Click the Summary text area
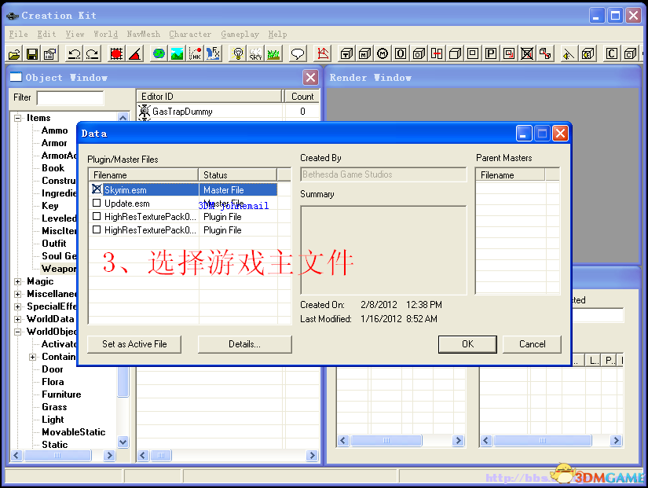Screen dimensions: 648x488 click(383, 250)
